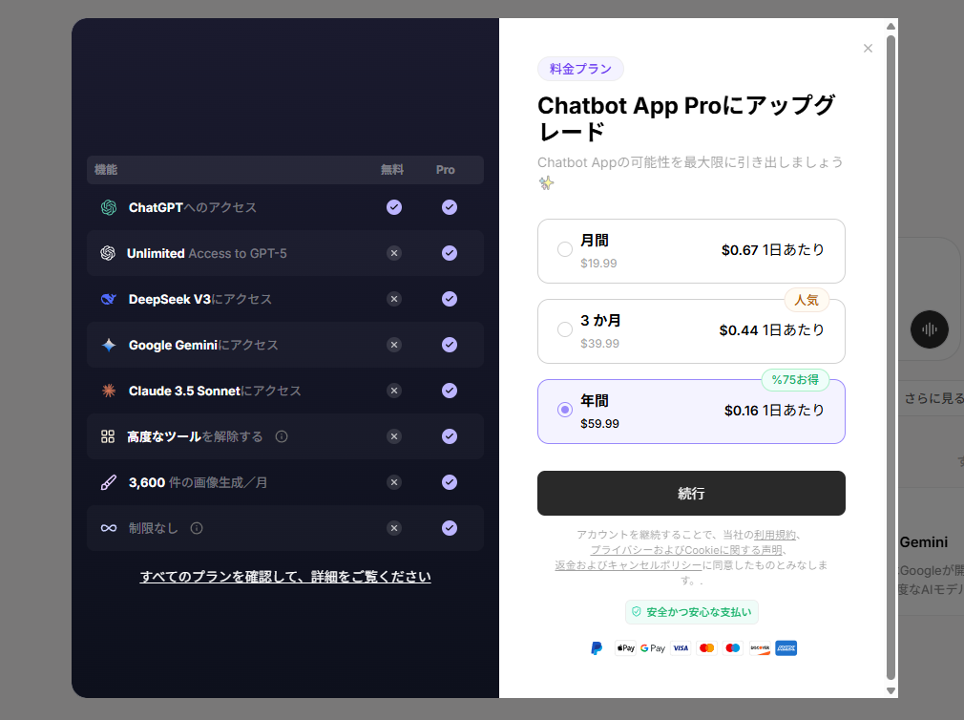Click the Maestro card icon
The width and height of the screenshot is (964, 720).
click(x=733, y=648)
